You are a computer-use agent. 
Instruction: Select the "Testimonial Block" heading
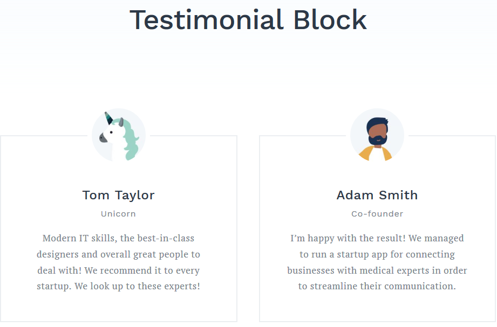click(x=248, y=19)
